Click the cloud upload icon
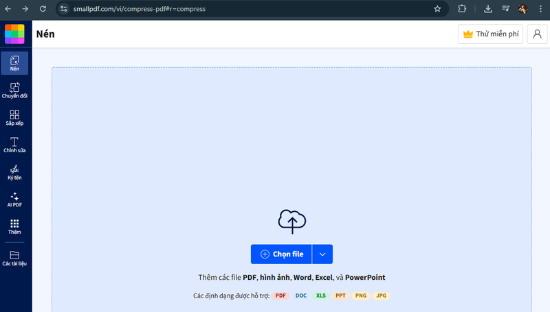The width and height of the screenshot is (550, 312). tap(291, 221)
